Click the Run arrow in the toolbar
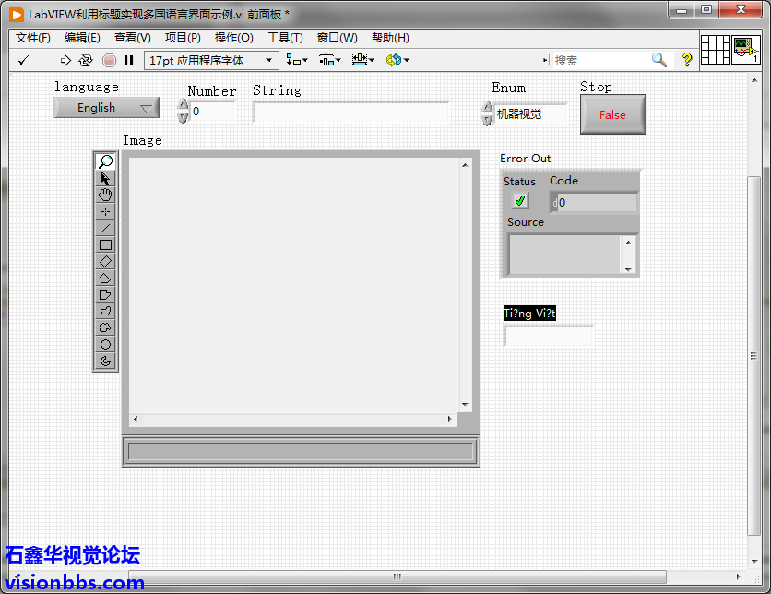The height and width of the screenshot is (594, 771). pos(65,60)
